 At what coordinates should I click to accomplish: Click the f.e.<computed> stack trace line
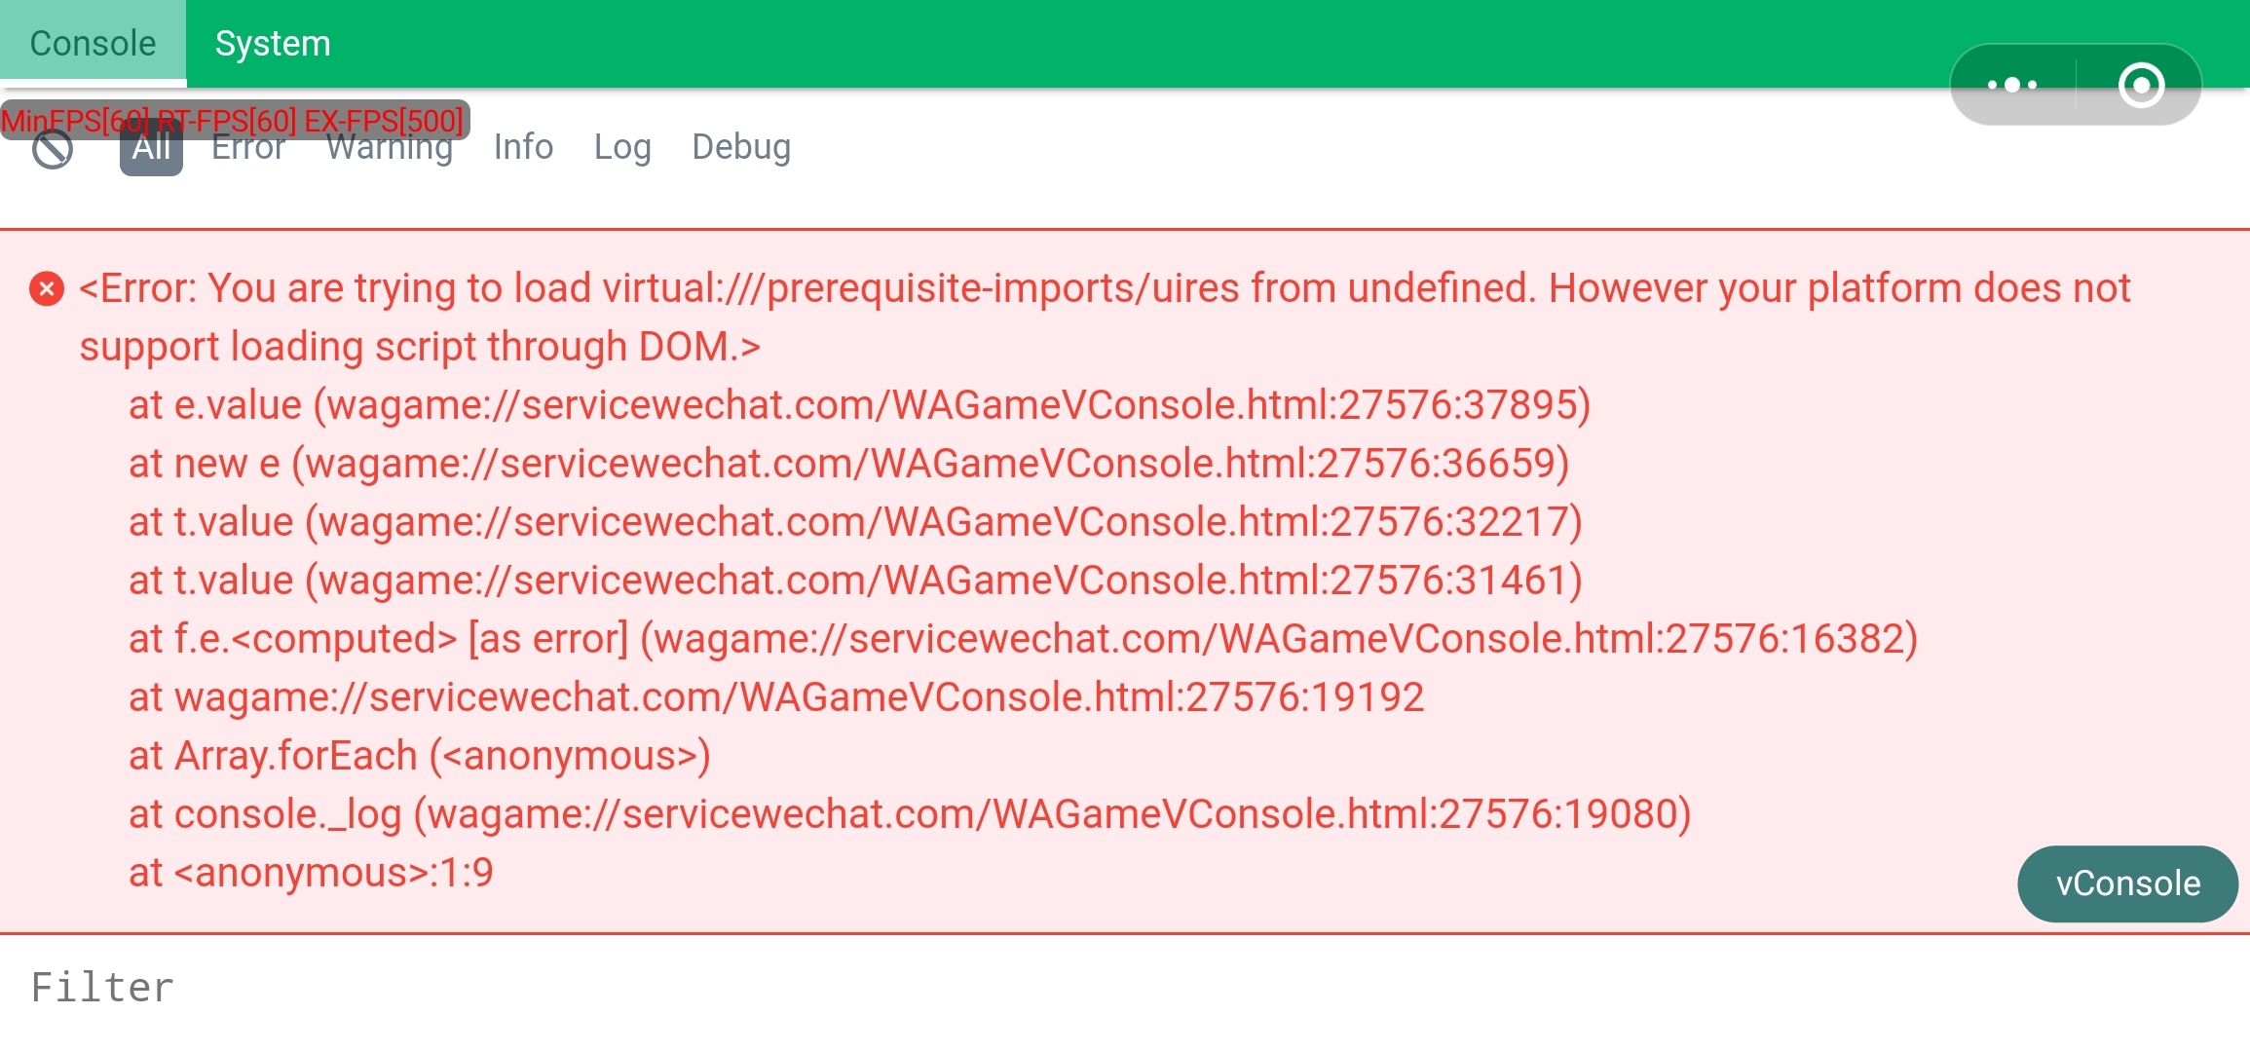point(1023,639)
